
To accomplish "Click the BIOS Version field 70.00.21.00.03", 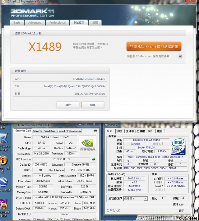I will click(x=61, y=159).
